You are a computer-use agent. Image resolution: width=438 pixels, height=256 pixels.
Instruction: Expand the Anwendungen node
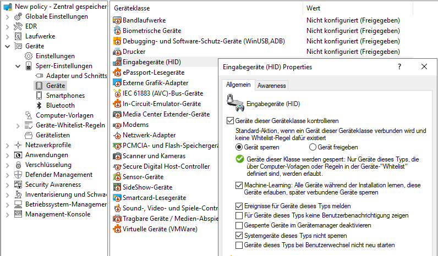point(8,155)
